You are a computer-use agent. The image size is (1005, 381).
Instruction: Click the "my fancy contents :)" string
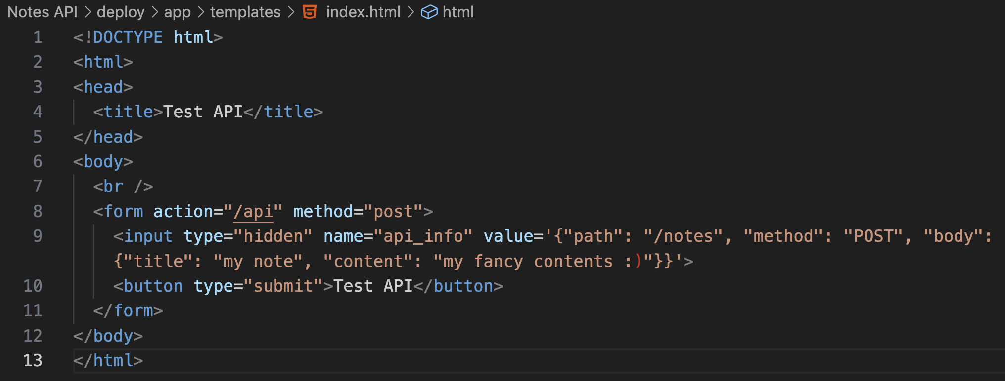click(x=543, y=262)
